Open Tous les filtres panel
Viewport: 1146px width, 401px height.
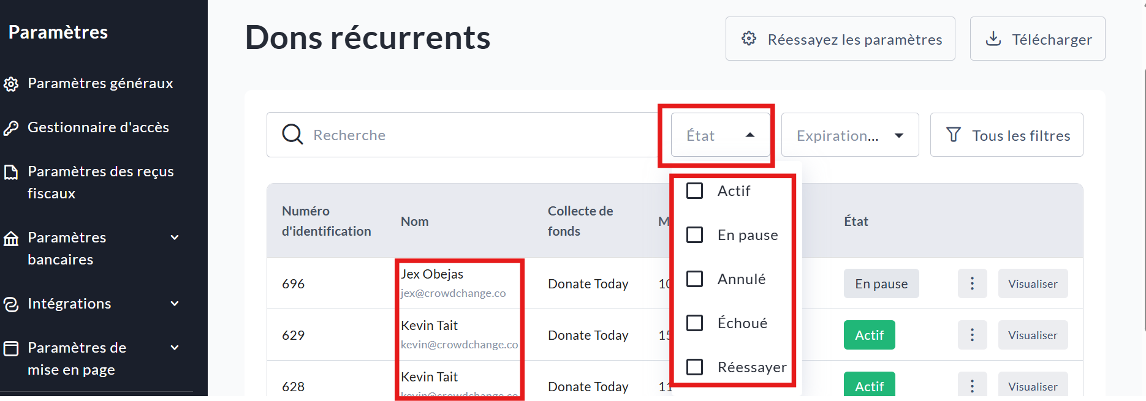pyautogui.click(x=1006, y=135)
